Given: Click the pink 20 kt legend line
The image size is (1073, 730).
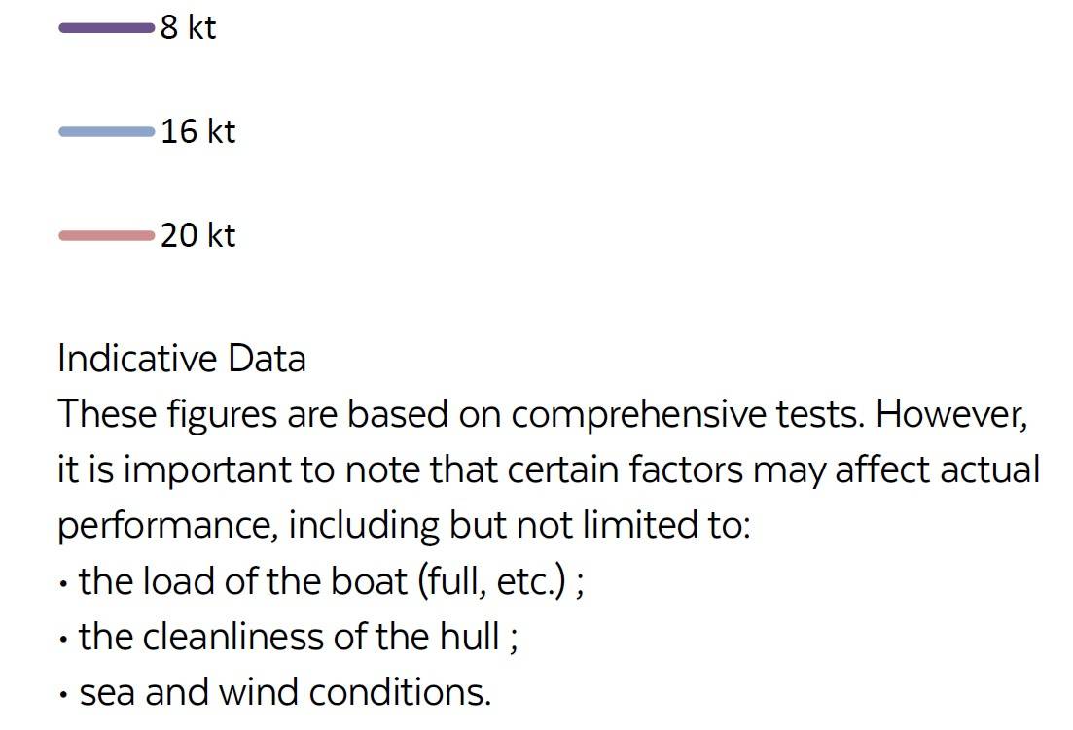Looking at the screenshot, I should [x=107, y=236].
